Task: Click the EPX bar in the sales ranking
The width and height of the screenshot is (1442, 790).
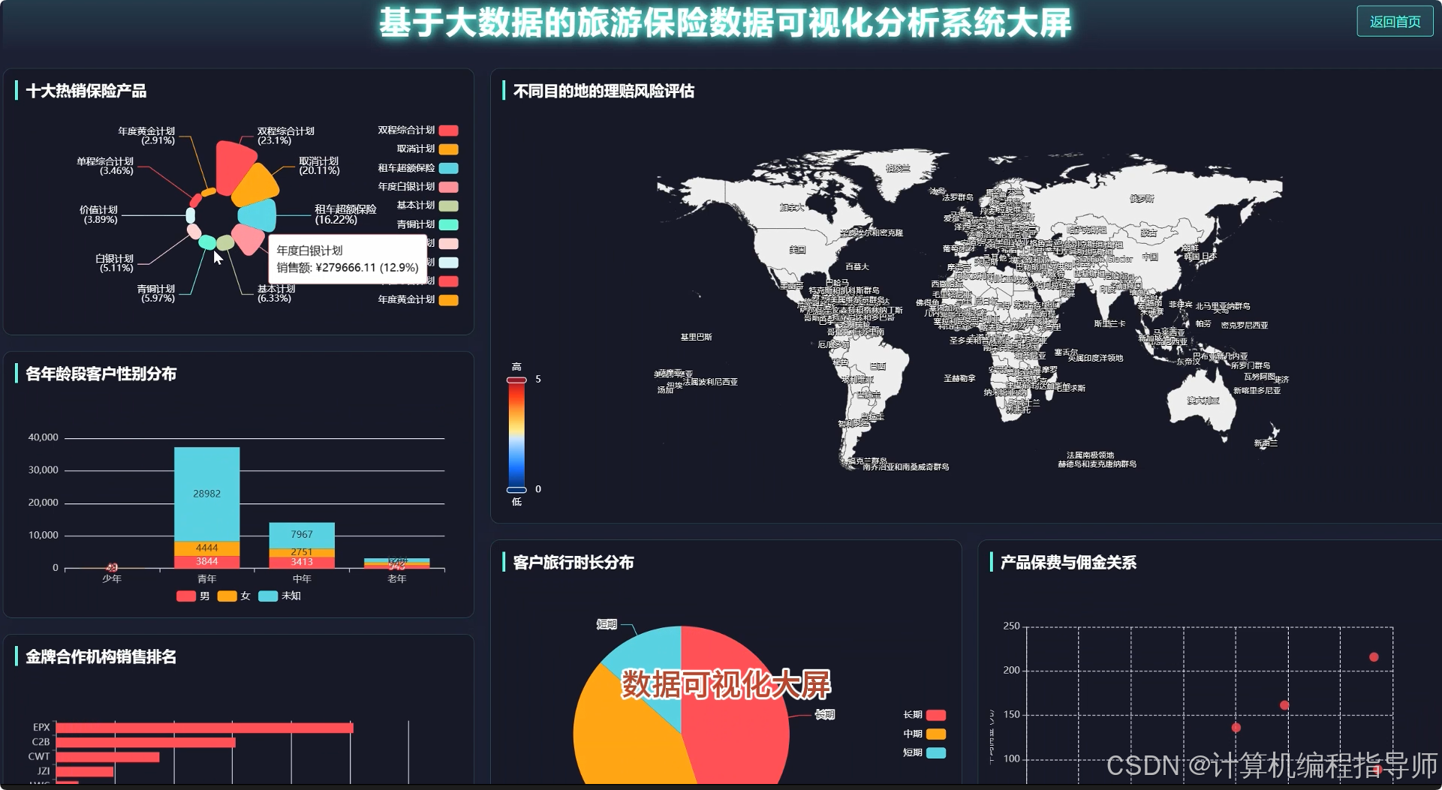Action: point(203,726)
